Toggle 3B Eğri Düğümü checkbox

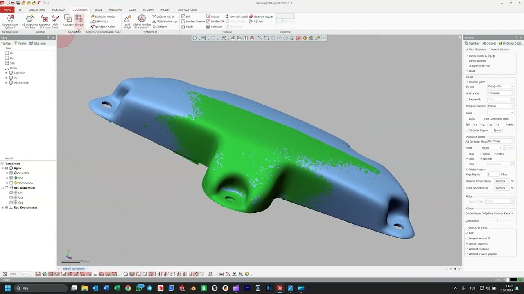click(x=467, y=243)
